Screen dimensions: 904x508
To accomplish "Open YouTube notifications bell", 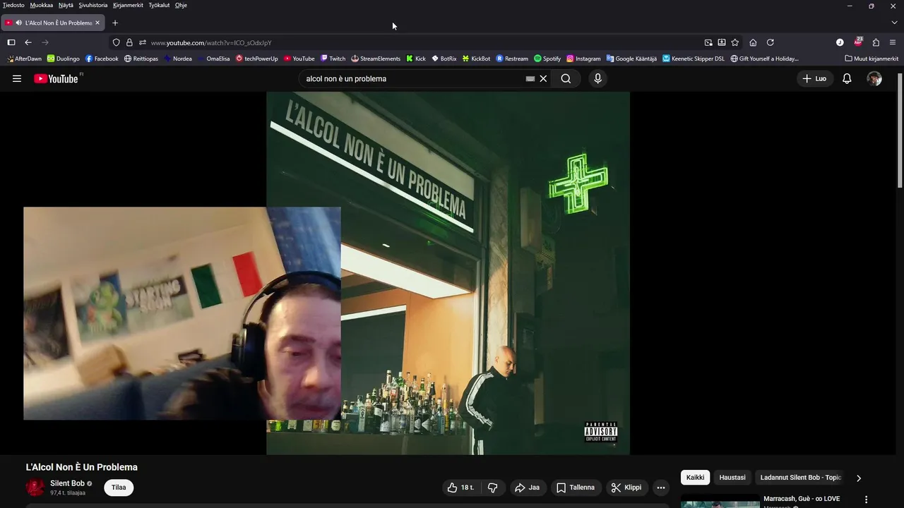I will (847, 79).
